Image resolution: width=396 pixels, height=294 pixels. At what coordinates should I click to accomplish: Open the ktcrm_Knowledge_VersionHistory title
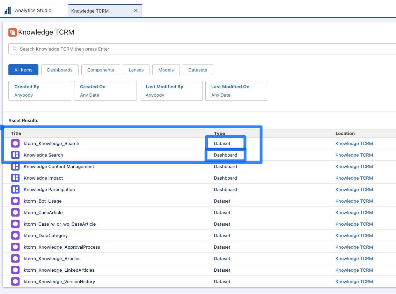pos(59,282)
